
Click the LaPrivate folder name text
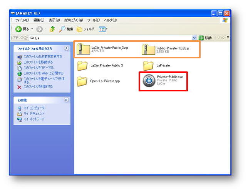[x=163, y=66]
